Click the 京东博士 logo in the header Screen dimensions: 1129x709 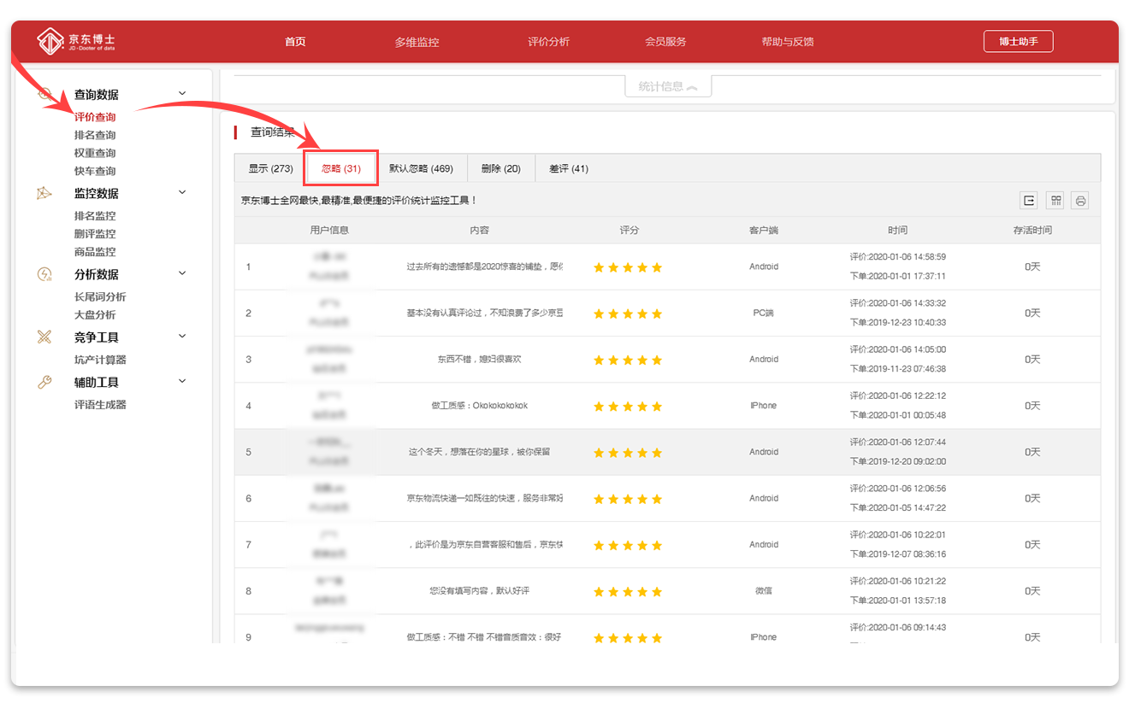coord(76,41)
